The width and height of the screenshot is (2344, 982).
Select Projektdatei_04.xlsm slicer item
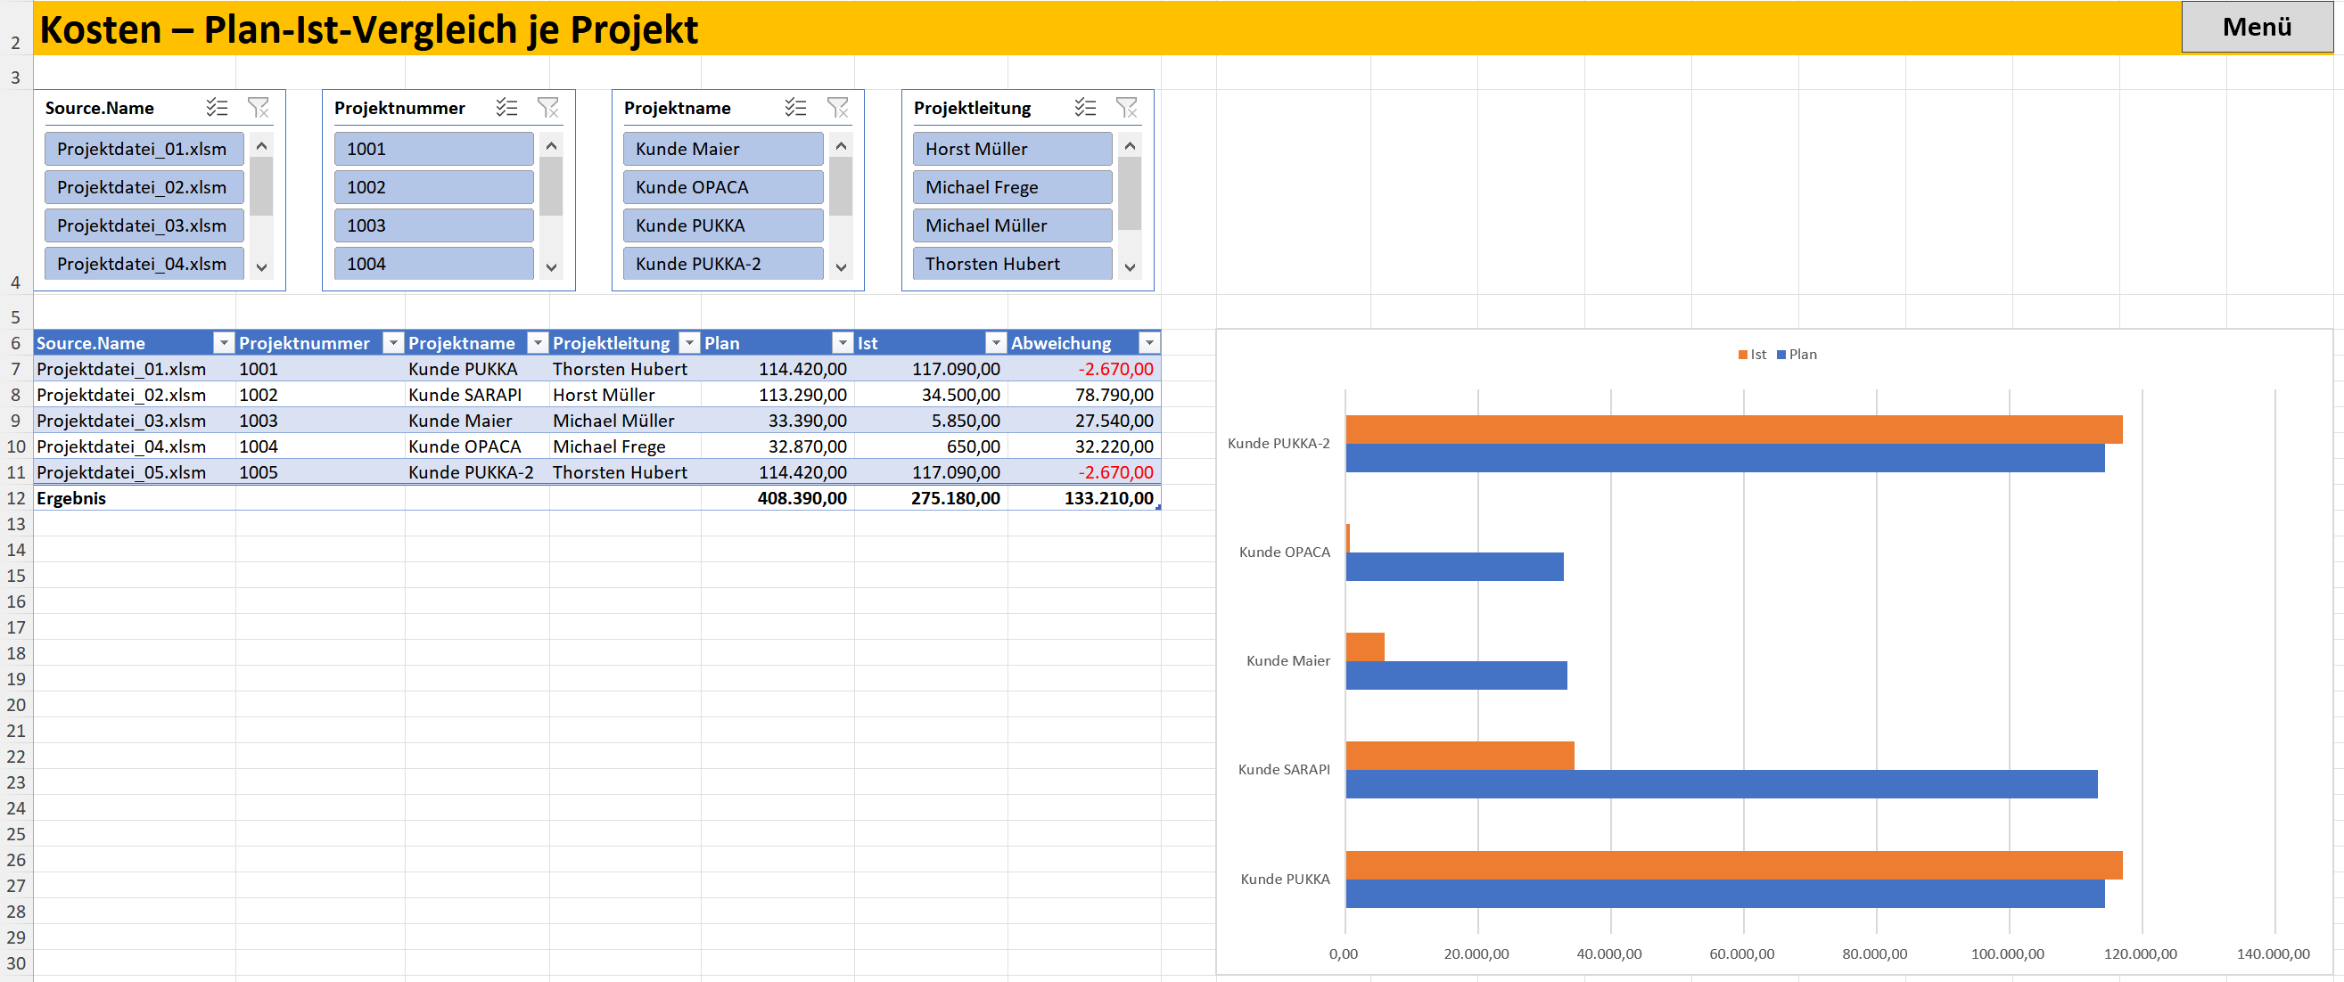144,263
